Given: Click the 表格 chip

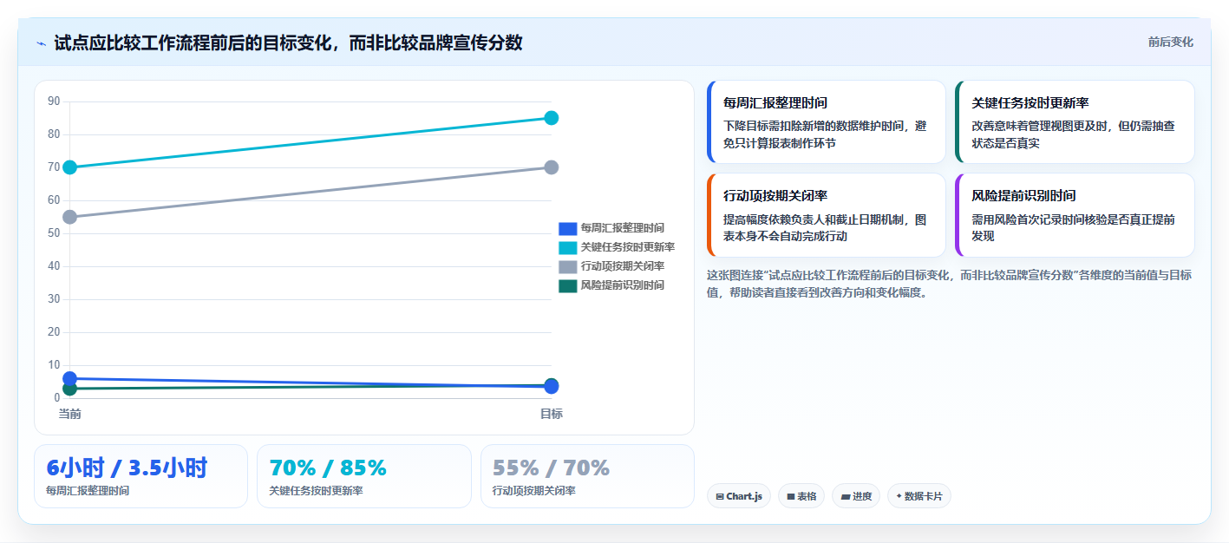Looking at the screenshot, I should click(x=801, y=496).
